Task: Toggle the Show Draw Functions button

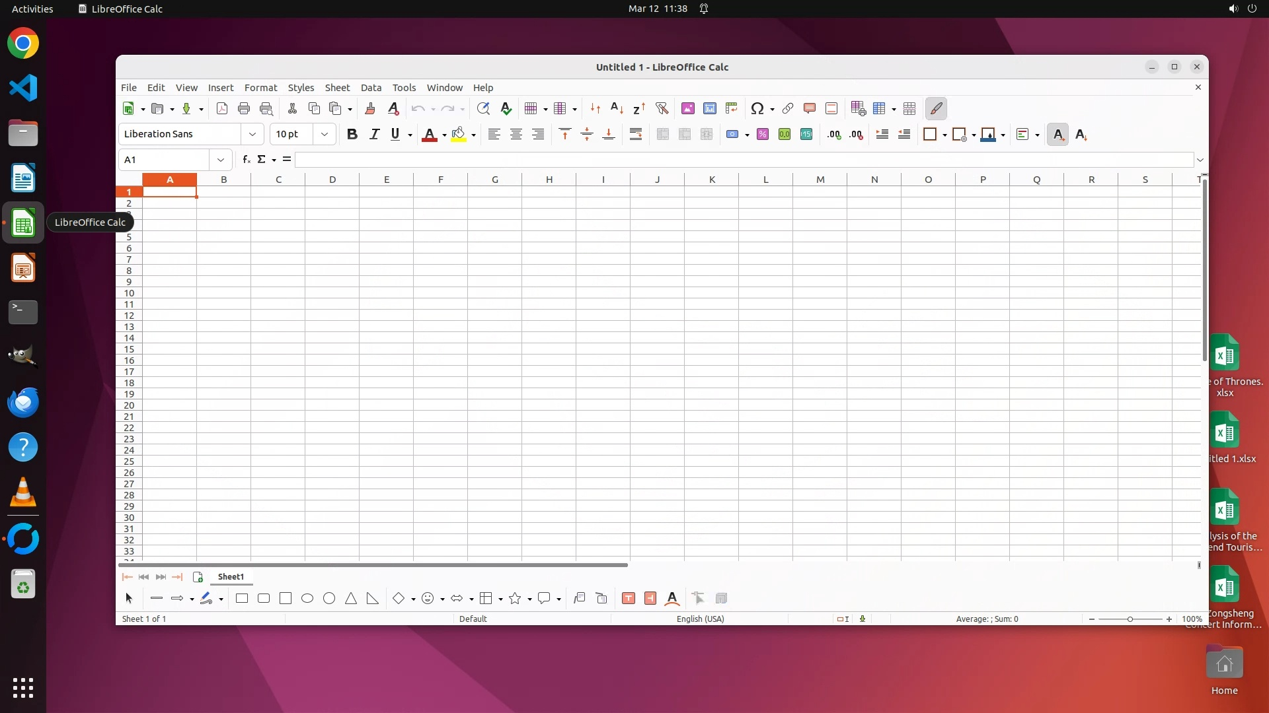Action: (936, 109)
